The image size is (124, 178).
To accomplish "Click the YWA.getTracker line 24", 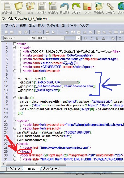I will (54, 132).
